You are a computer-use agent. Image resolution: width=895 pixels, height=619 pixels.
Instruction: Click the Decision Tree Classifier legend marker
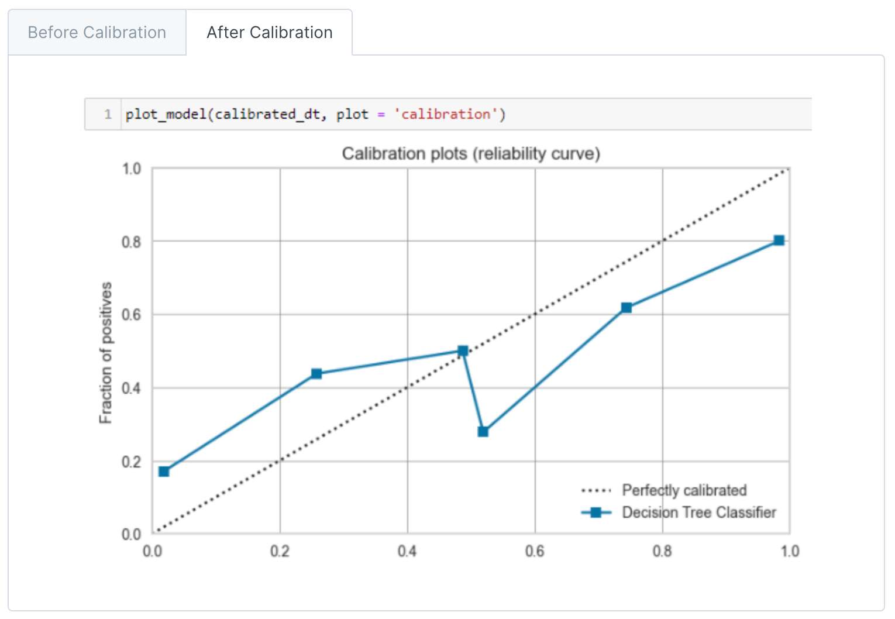(596, 513)
